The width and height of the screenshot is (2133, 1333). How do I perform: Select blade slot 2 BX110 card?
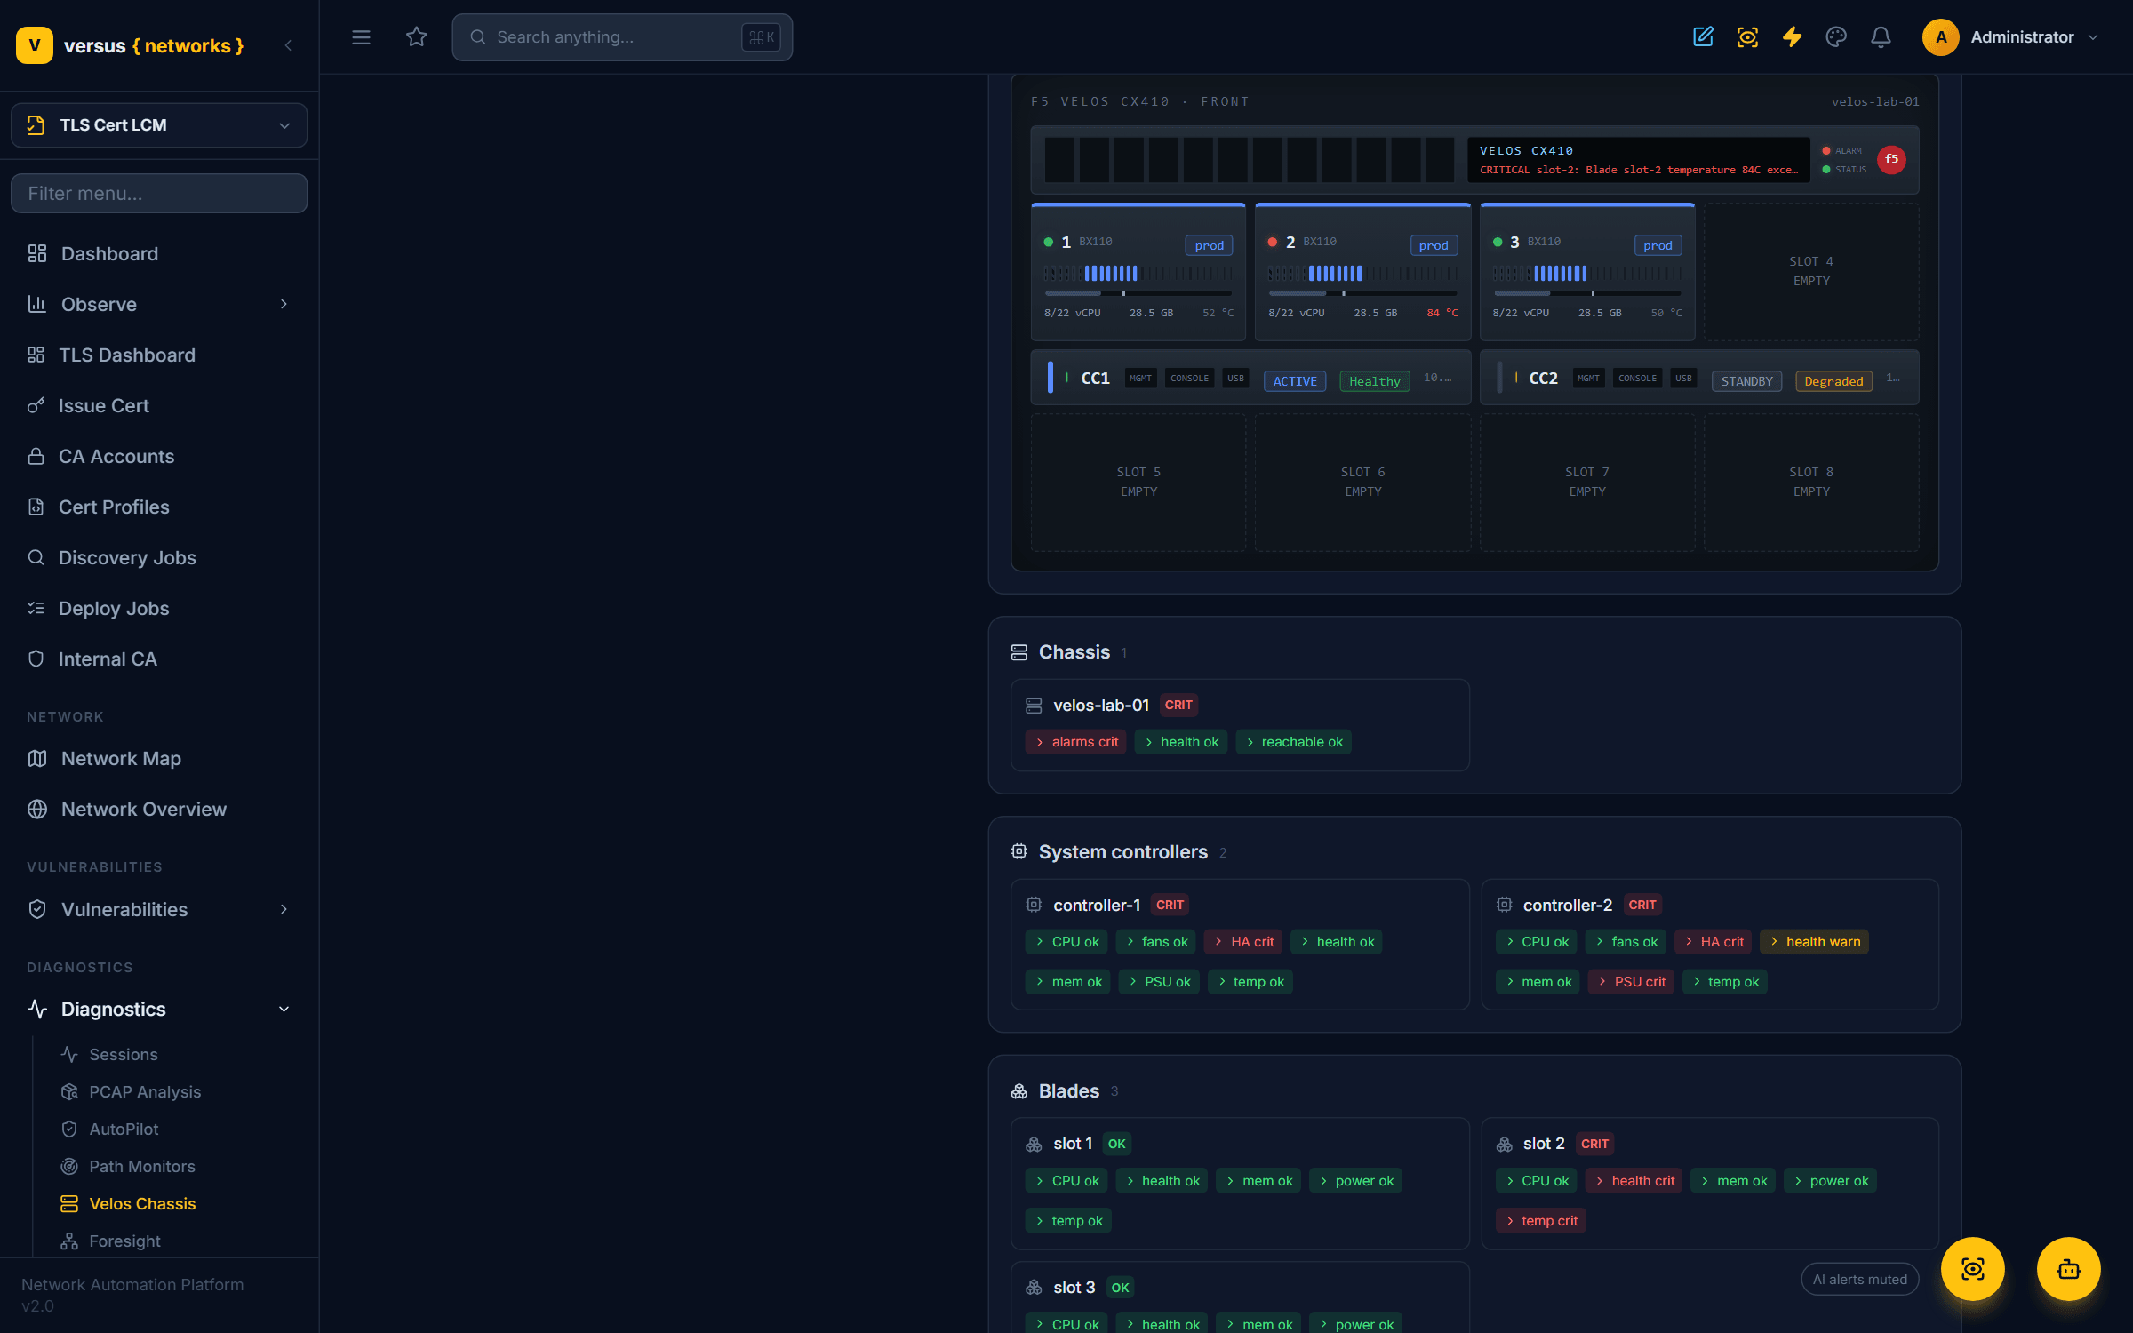coord(1362,272)
